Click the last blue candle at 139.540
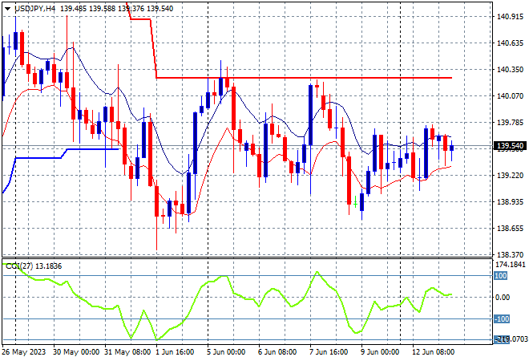 pos(452,148)
